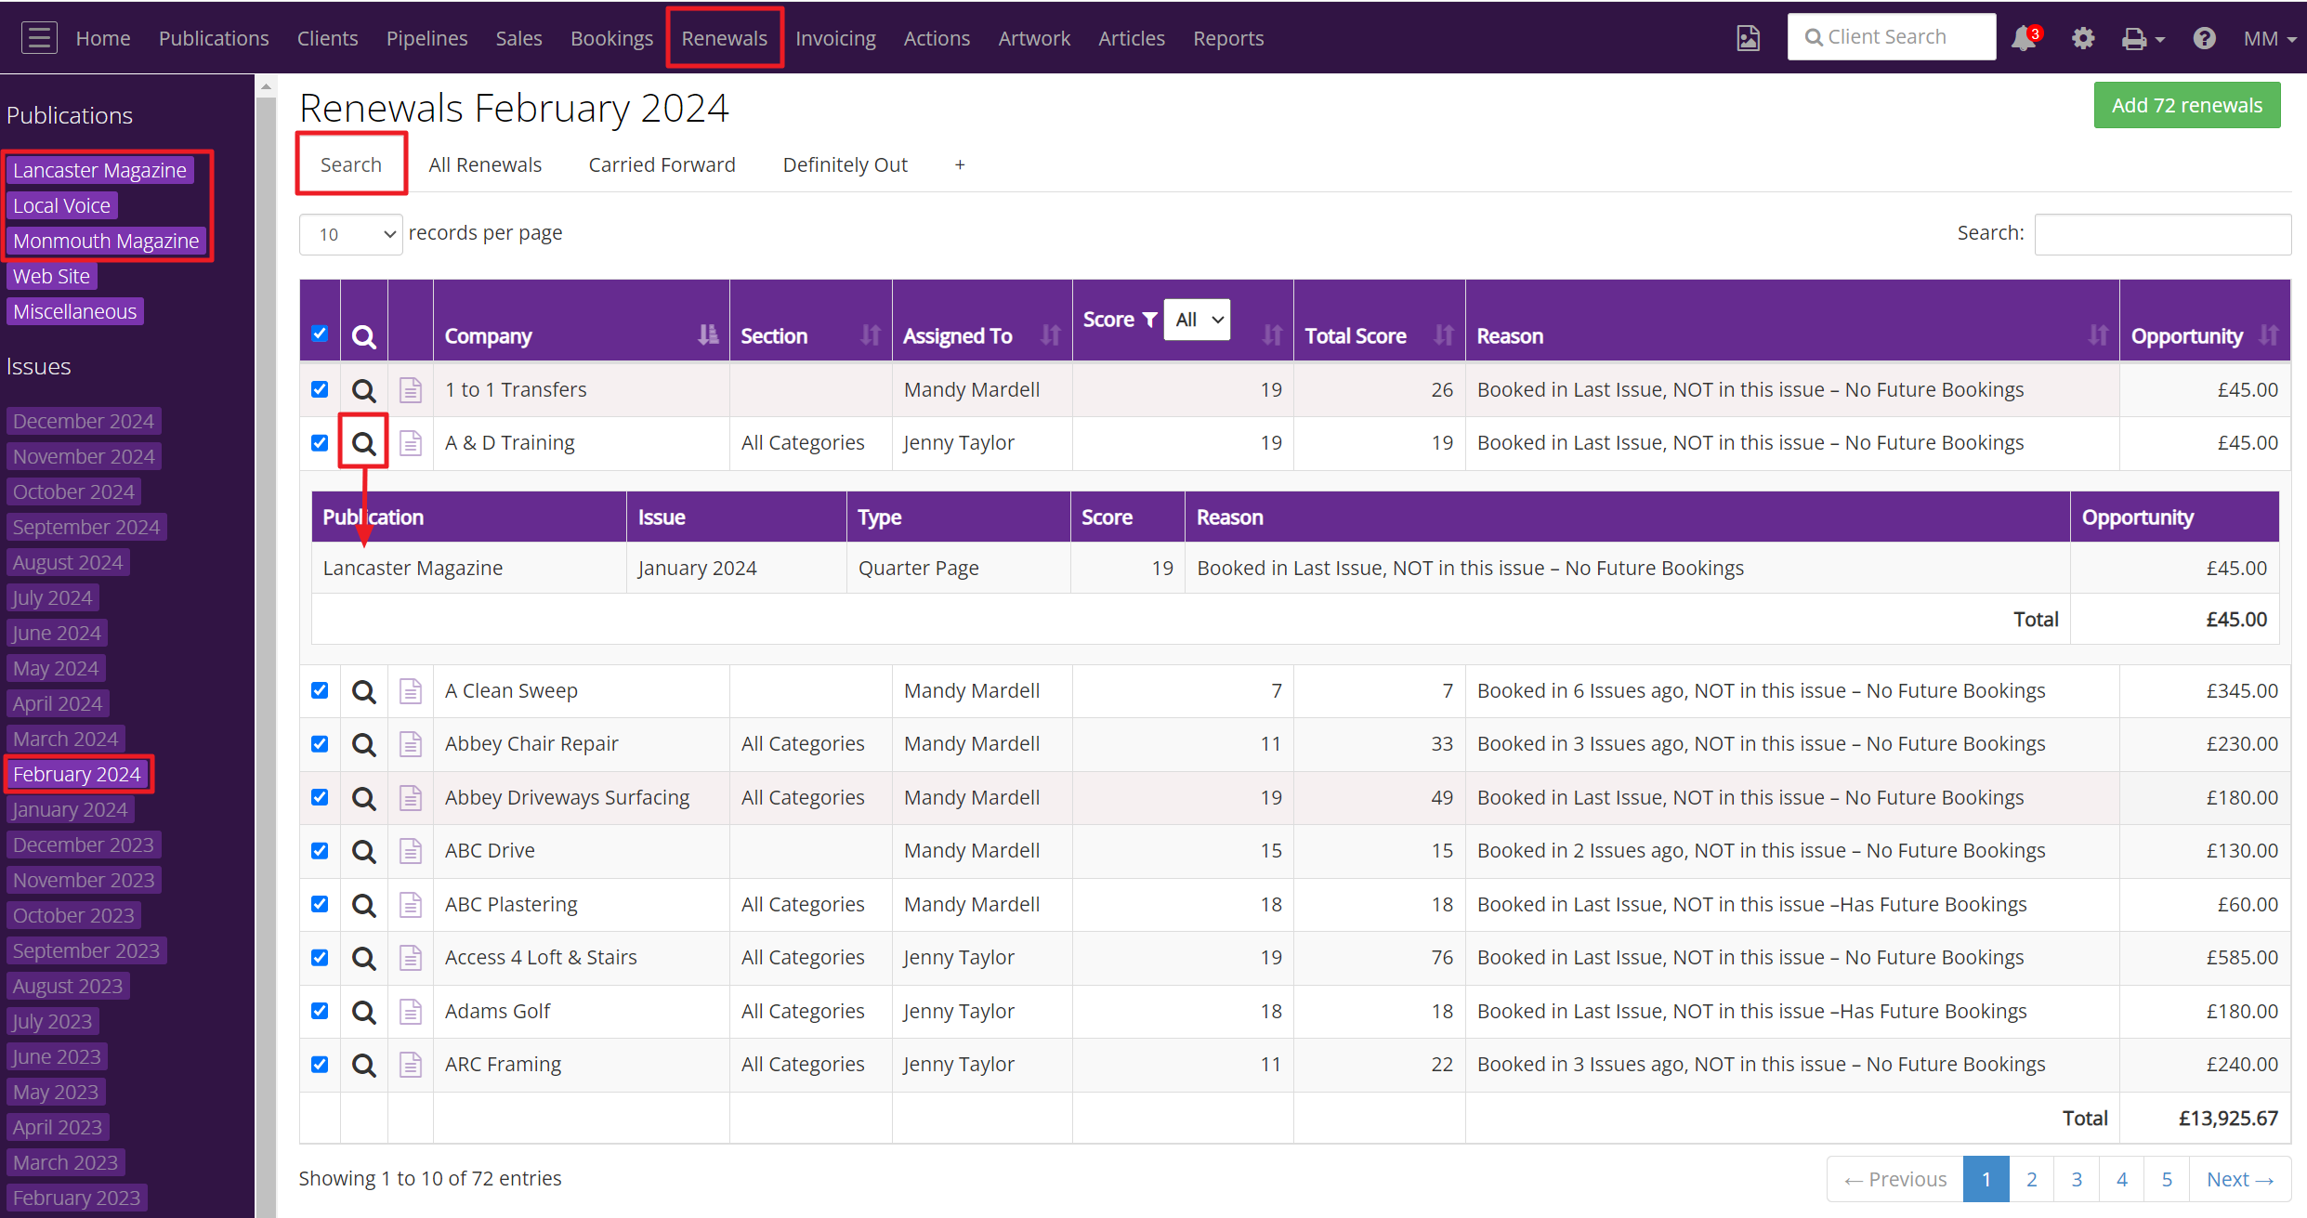Select the Miscellaneous publication

click(74, 311)
